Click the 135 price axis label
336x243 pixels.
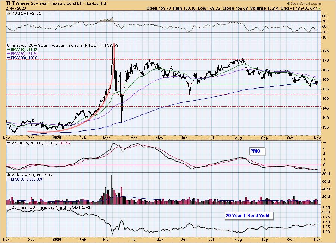[x=325, y=127]
